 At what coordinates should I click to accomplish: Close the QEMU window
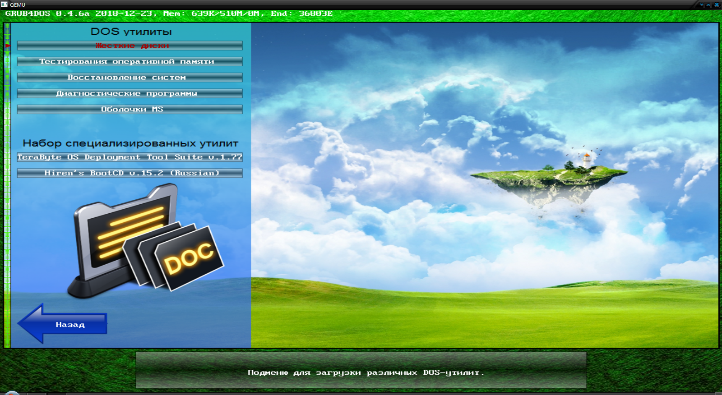[717, 5]
